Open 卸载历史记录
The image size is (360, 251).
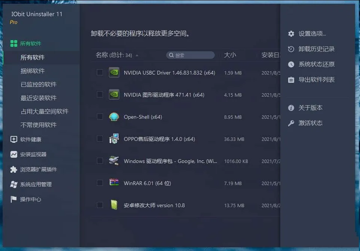[x=316, y=49]
